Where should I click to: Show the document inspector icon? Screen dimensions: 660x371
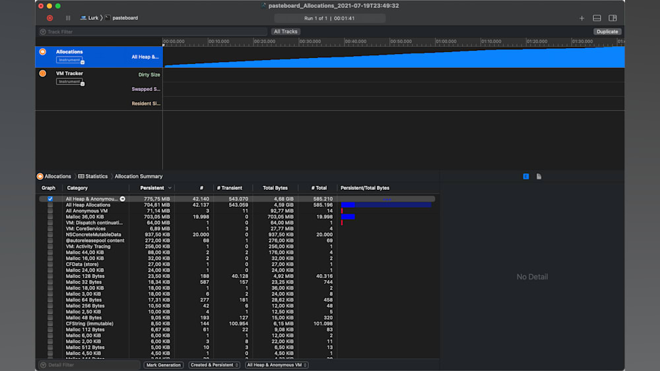click(539, 177)
